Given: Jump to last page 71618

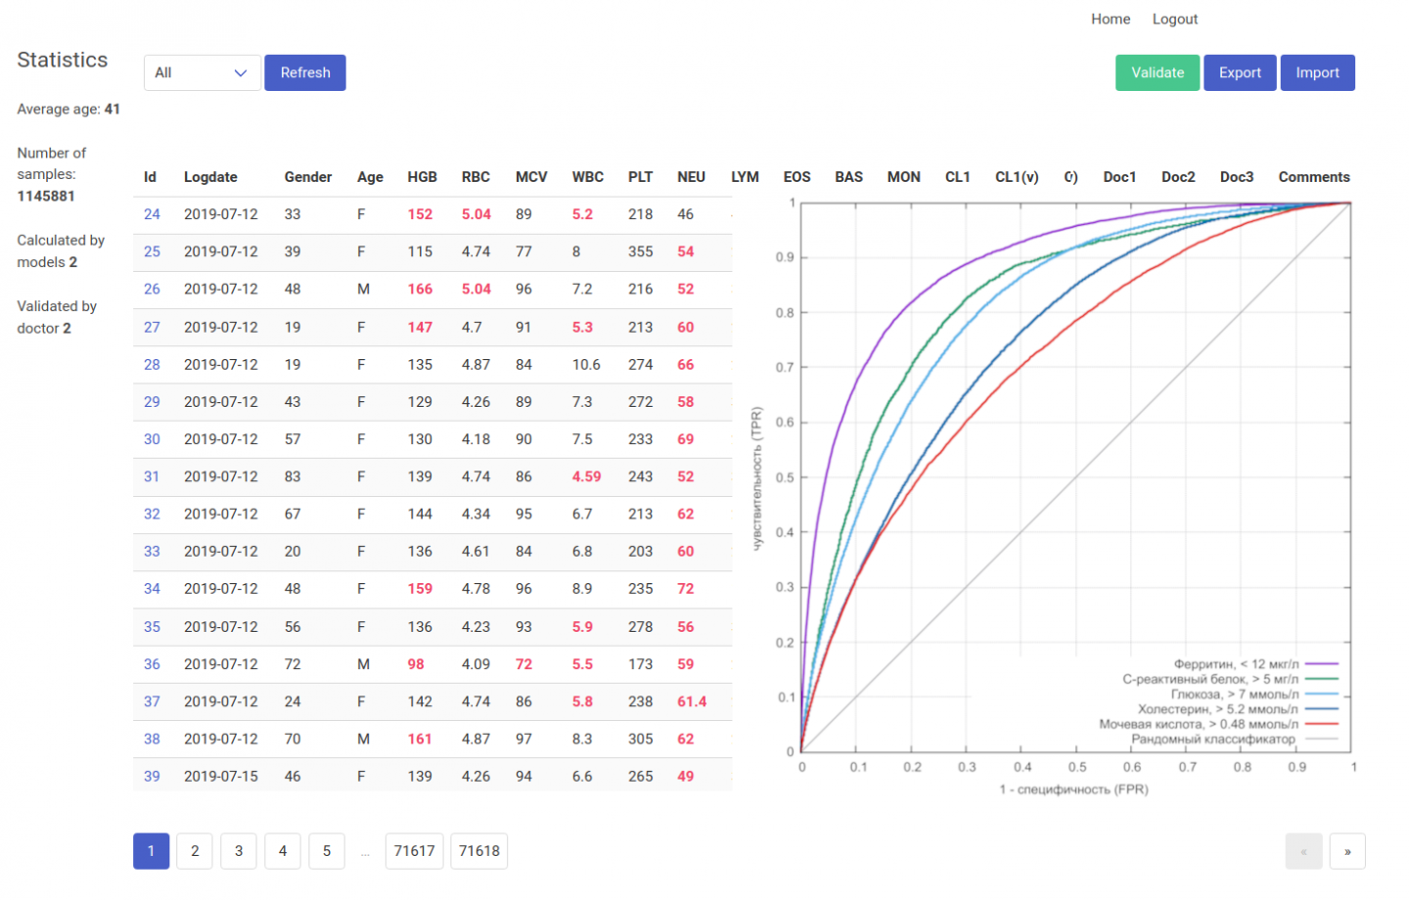Looking at the screenshot, I should (479, 851).
